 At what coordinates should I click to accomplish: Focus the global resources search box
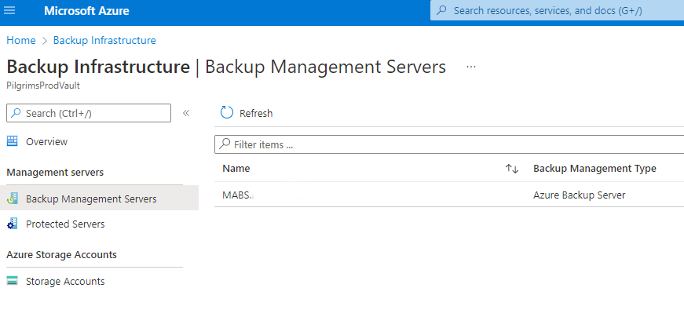pos(557,10)
